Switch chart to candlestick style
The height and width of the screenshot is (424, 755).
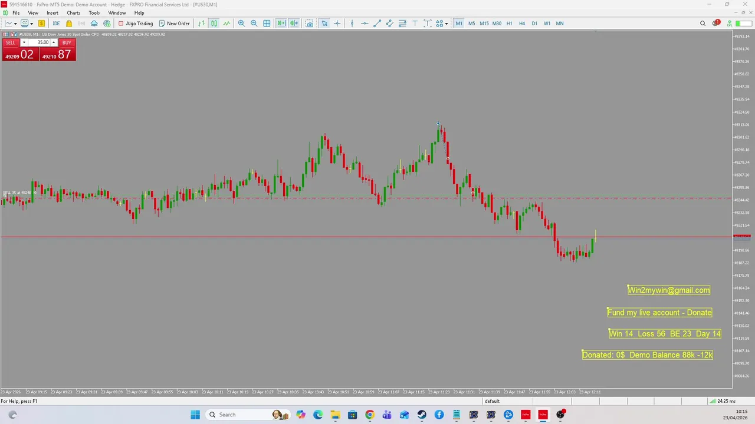pyautogui.click(x=214, y=24)
